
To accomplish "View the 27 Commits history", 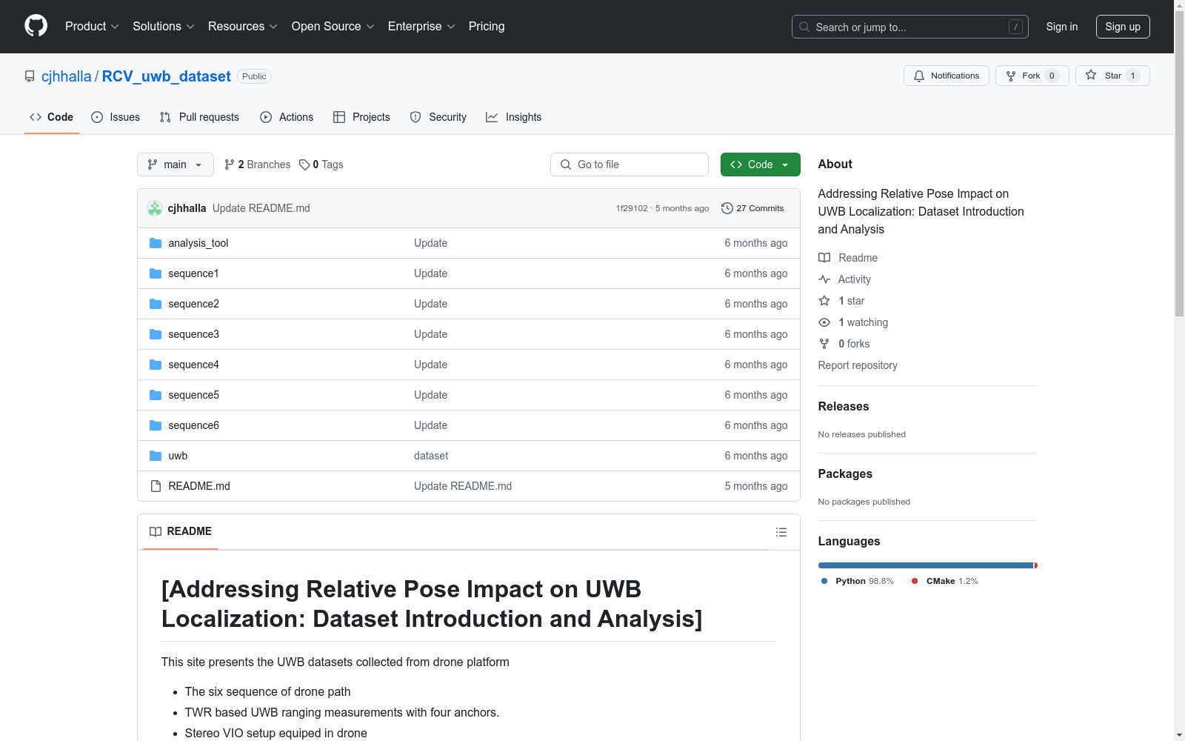I will [752, 208].
